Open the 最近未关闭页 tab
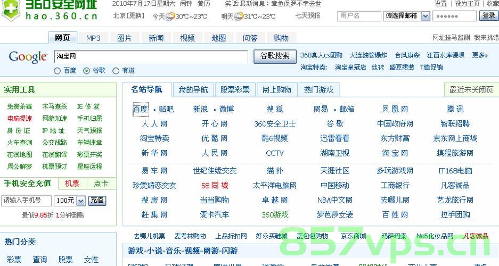Screen dimensions: 499x266 (471, 90)
